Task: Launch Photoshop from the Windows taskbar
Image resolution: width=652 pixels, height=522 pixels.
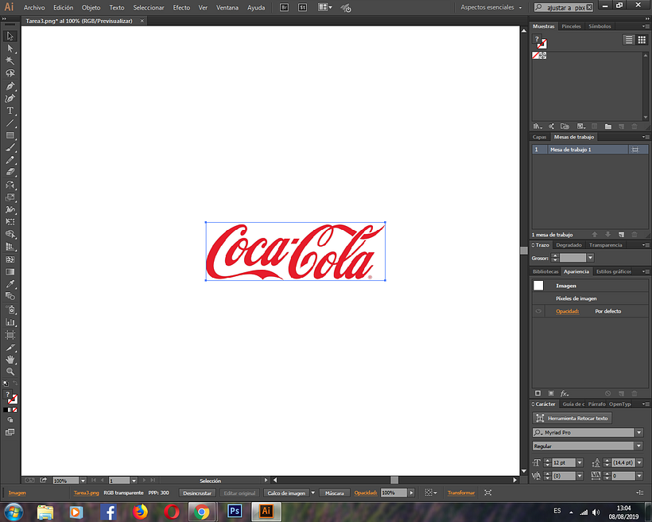Action: coord(235,511)
